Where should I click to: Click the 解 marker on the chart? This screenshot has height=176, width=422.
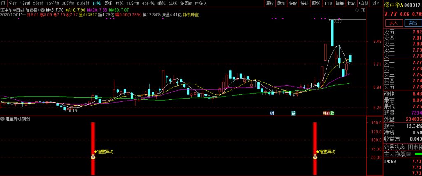(293, 113)
